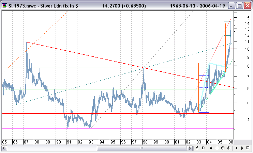253x153 pixels.
Task: Click the application icon in title bar
Action: [x=5, y=5]
